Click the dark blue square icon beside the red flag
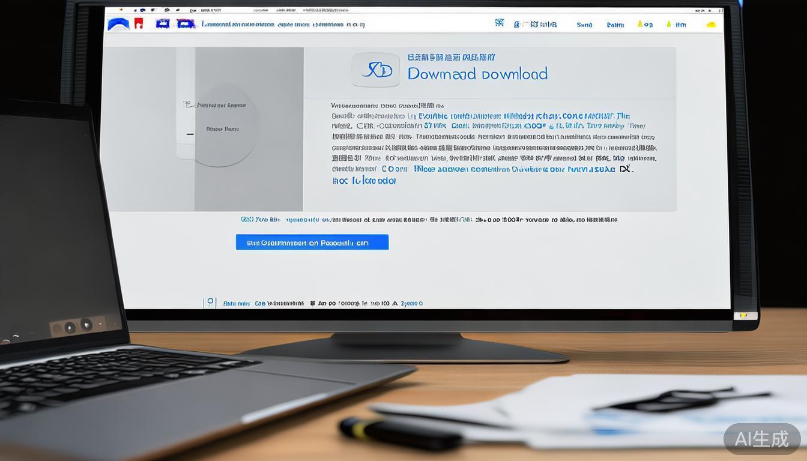807x461 pixels. 162,23
